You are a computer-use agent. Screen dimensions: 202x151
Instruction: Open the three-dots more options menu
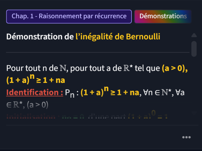click(186, 137)
